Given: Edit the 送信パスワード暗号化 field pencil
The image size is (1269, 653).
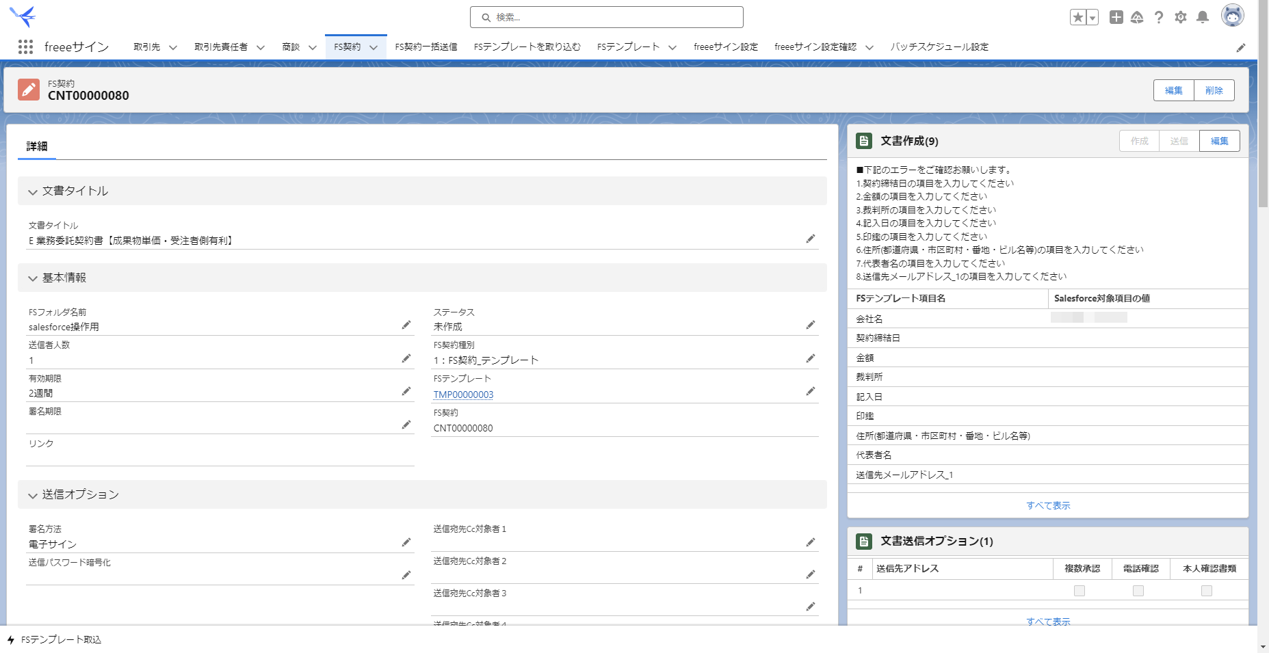Looking at the screenshot, I should (x=406, y=575).
